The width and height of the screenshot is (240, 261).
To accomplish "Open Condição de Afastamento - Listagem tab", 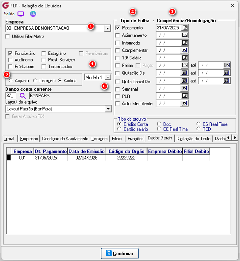I will coord(75,139).
